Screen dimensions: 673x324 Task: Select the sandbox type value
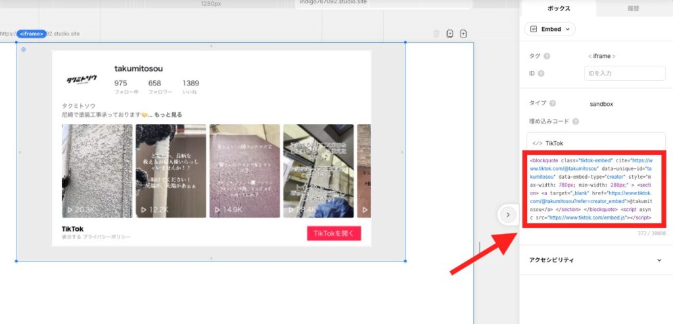point(601,104)
